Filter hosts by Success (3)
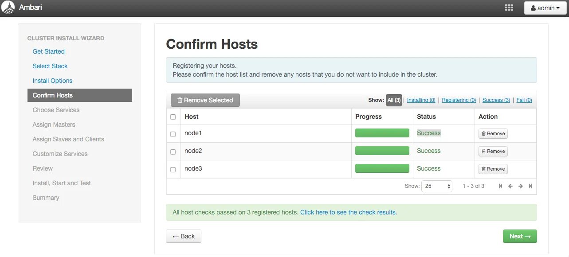569x257 pixels. 496,100
